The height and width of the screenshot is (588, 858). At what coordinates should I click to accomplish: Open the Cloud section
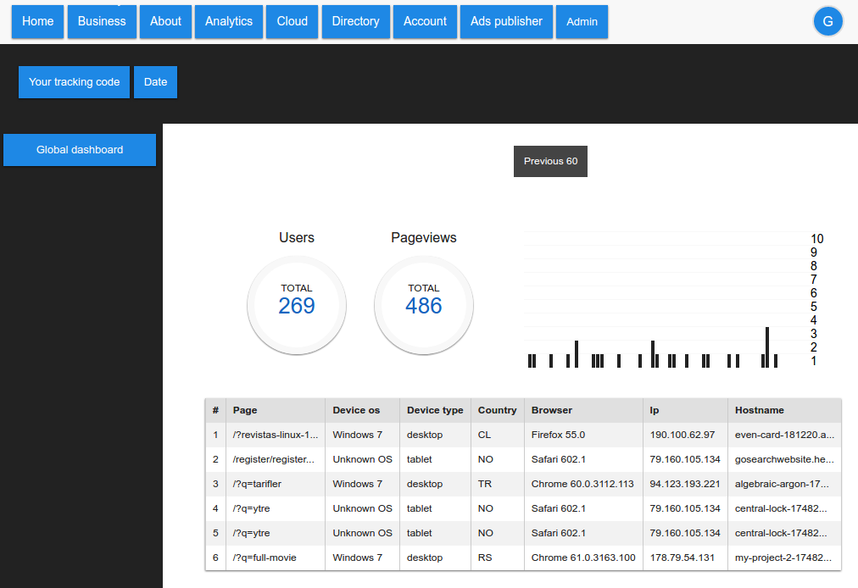pyautogui.click(x=292, y=22)
